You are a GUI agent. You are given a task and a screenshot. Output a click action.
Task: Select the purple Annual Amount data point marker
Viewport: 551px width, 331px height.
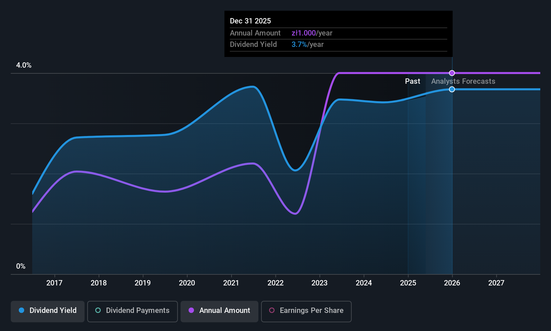(x=452, y=73)
